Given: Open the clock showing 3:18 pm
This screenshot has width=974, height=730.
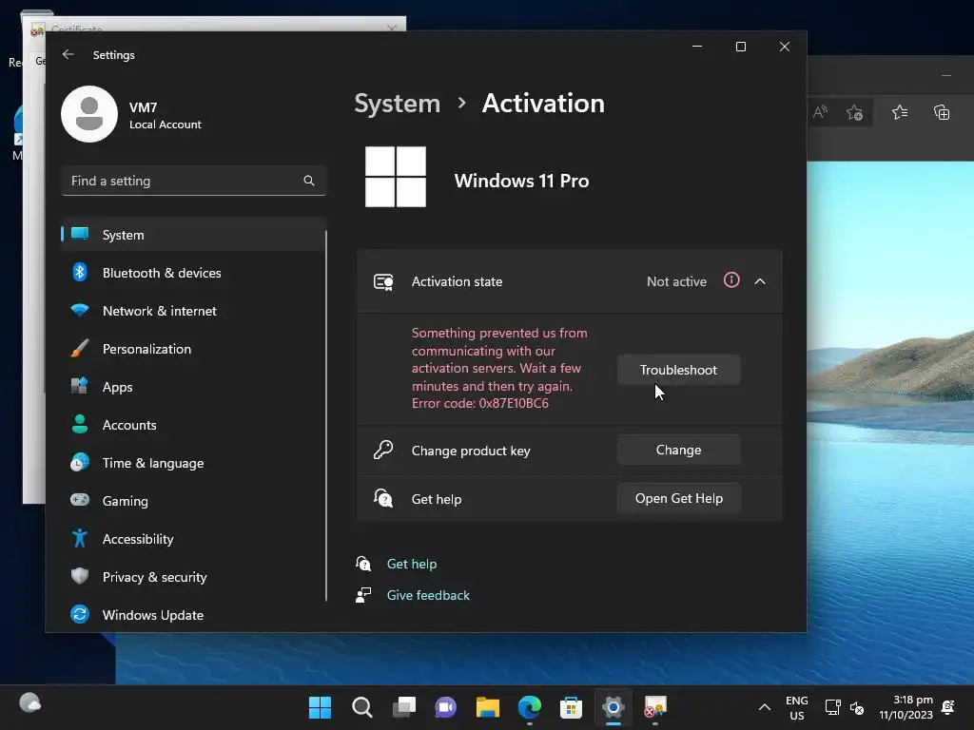Looking at the screenshot, I should 906,707.
